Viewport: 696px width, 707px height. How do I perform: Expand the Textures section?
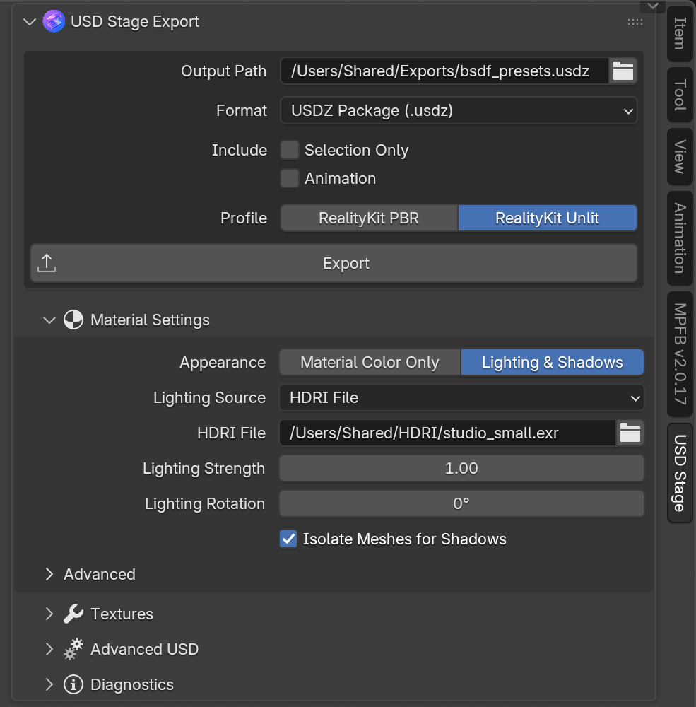tap(49, 614)
